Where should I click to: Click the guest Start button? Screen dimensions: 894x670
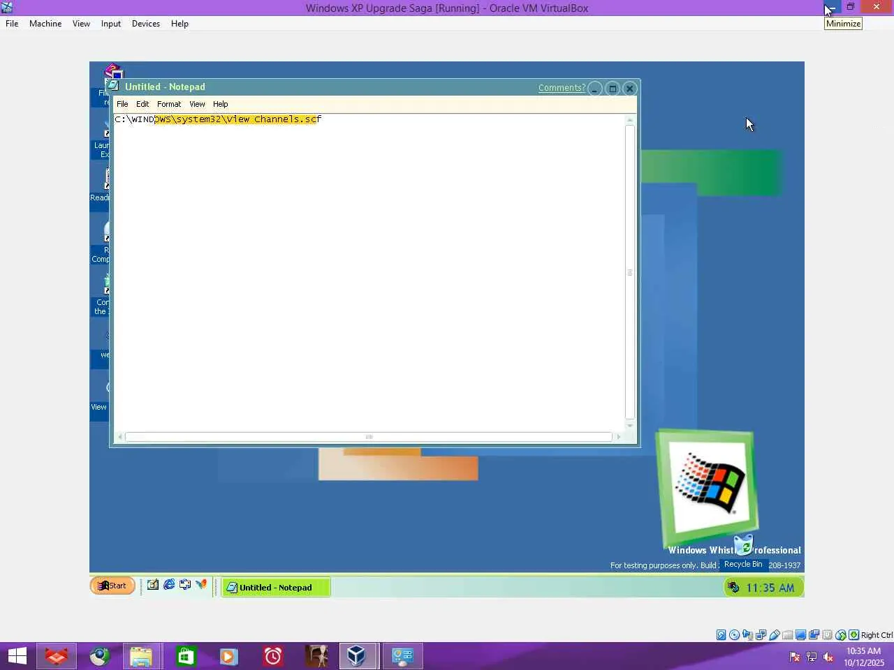coord(112,586)
